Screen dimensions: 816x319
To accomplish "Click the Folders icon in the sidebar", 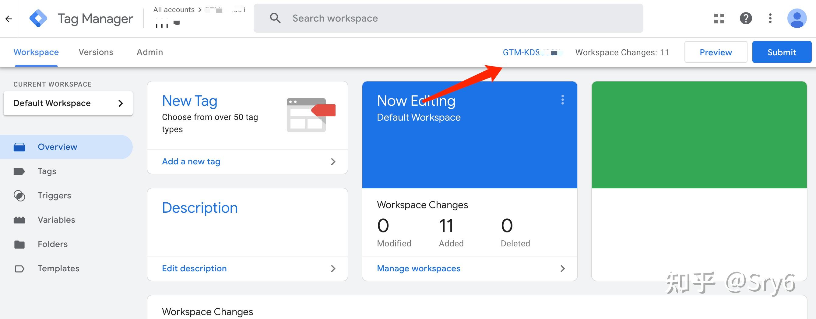I will (20, 244).
